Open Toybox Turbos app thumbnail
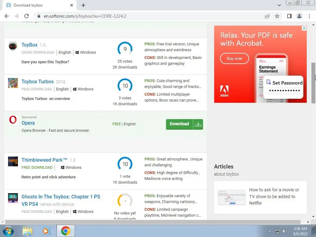This screenshot has height=237, width=316. pyautogui.click(x=13, y=83)
